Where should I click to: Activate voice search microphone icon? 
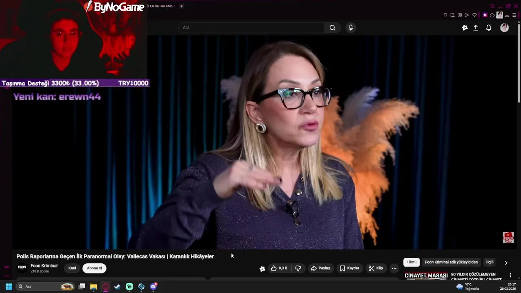[x=351, y=28]
